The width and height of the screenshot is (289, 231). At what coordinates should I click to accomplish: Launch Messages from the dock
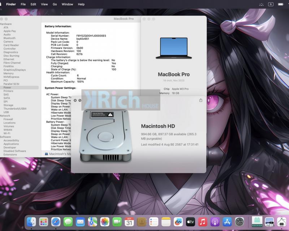(x=68, y=222)
